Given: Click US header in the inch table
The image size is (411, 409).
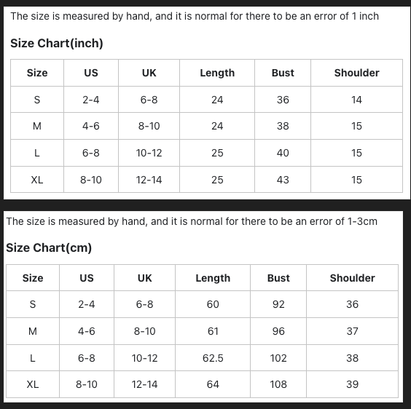Looking at the screenshot, I should [91, 73].
